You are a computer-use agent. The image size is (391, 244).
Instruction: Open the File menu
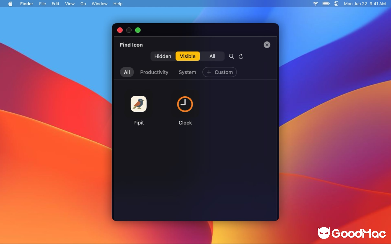(42, 4)
